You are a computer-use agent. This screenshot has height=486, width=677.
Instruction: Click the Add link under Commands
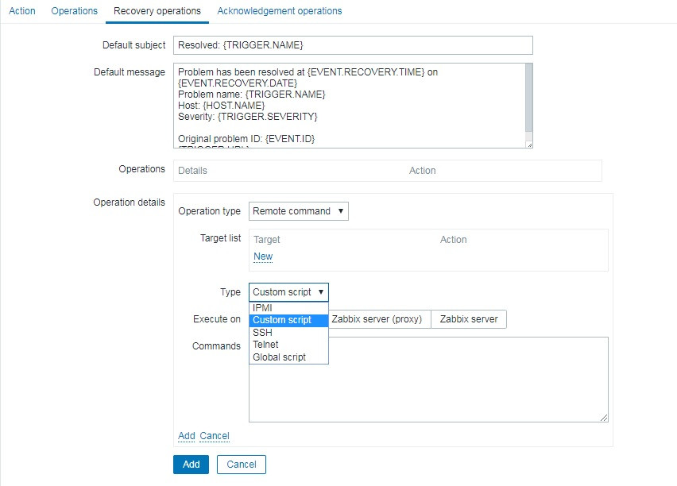pos(186,436)
